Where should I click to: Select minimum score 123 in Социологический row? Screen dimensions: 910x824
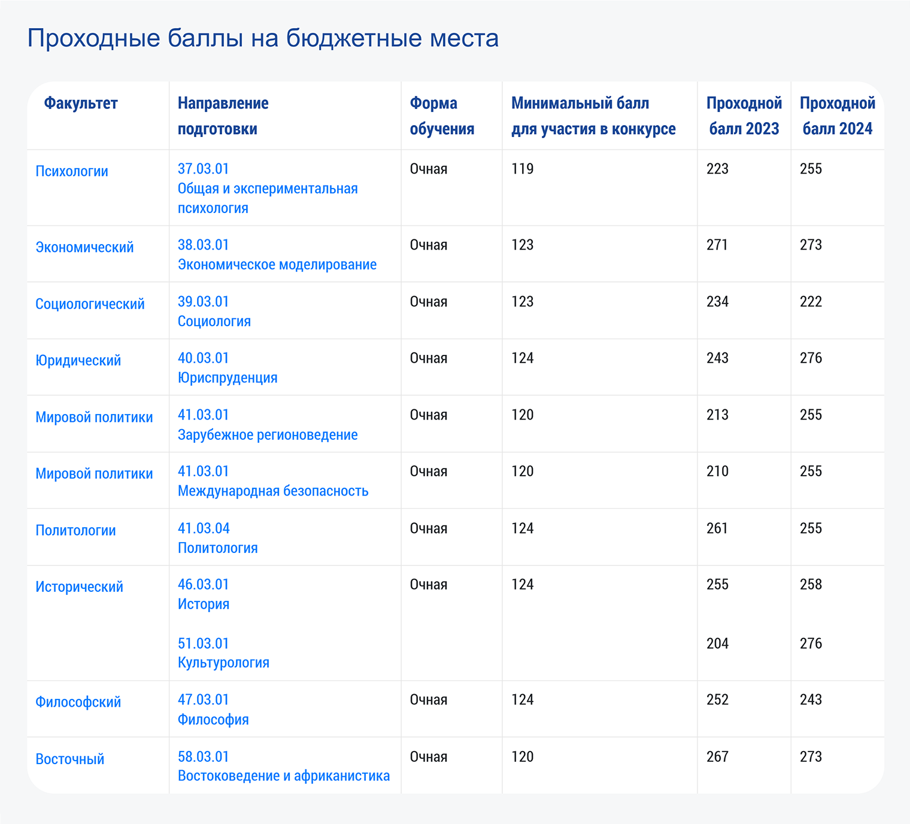point(522,302)
